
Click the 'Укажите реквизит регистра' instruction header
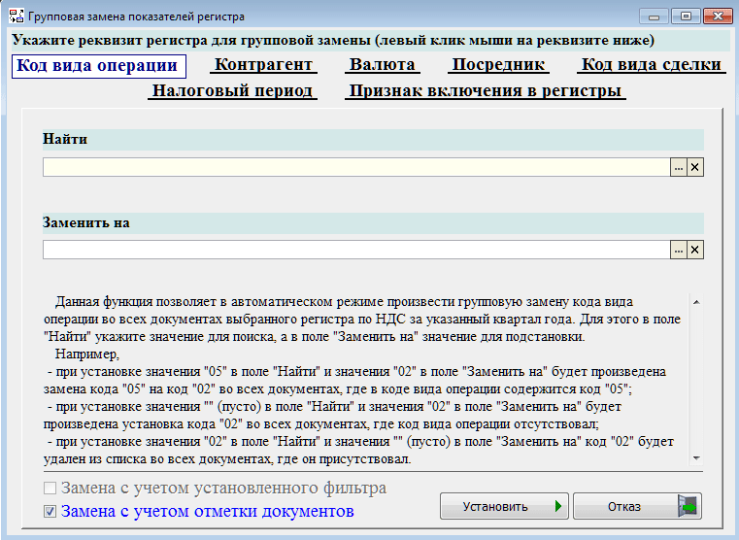click(333, 40)
